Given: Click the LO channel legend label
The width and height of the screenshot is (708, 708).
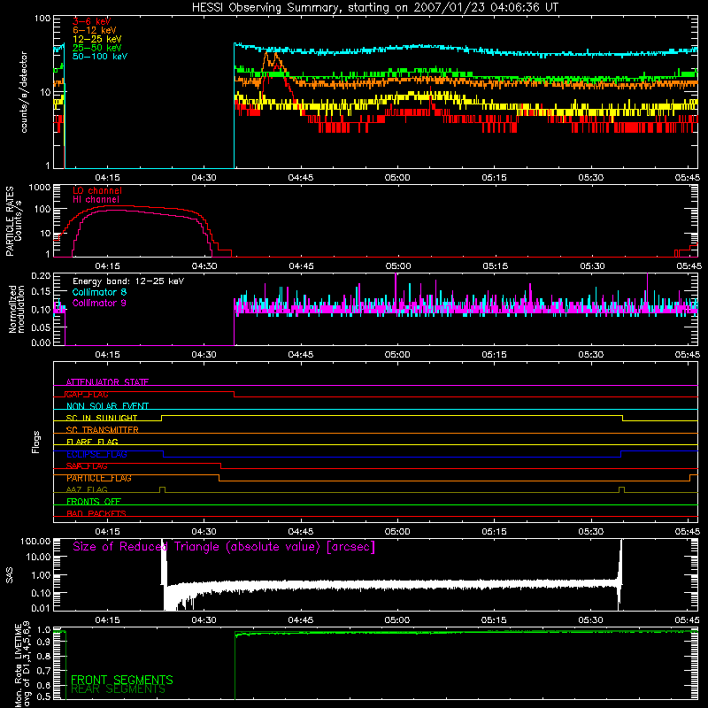Looking at the screenshot, I should pyautogui.click(x=97, y=190).
